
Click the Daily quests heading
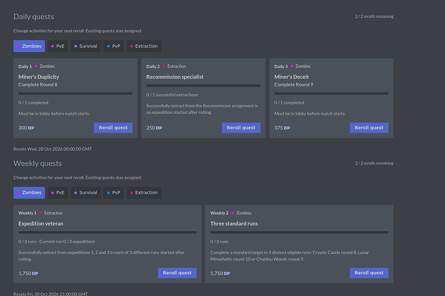pos(34,17)
